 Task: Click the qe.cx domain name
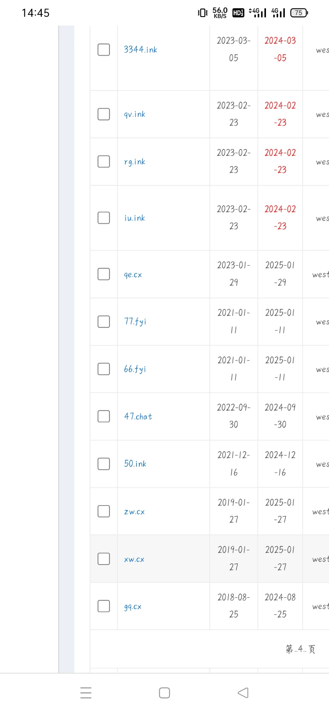(133, 275)
